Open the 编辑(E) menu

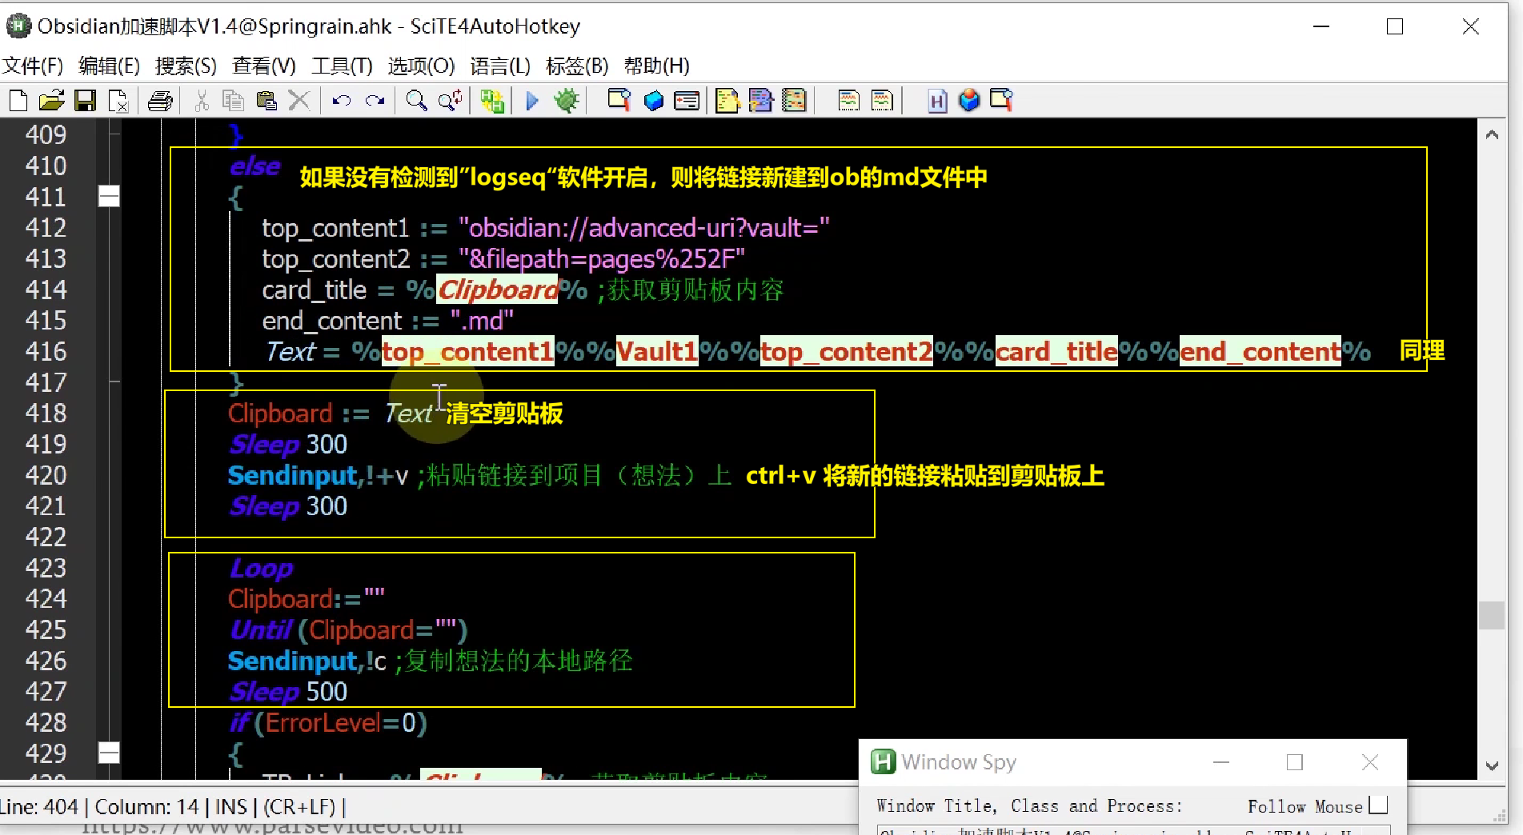[x=110, y=66]
